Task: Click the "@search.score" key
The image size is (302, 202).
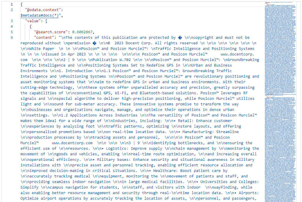Action: (51, 32)
